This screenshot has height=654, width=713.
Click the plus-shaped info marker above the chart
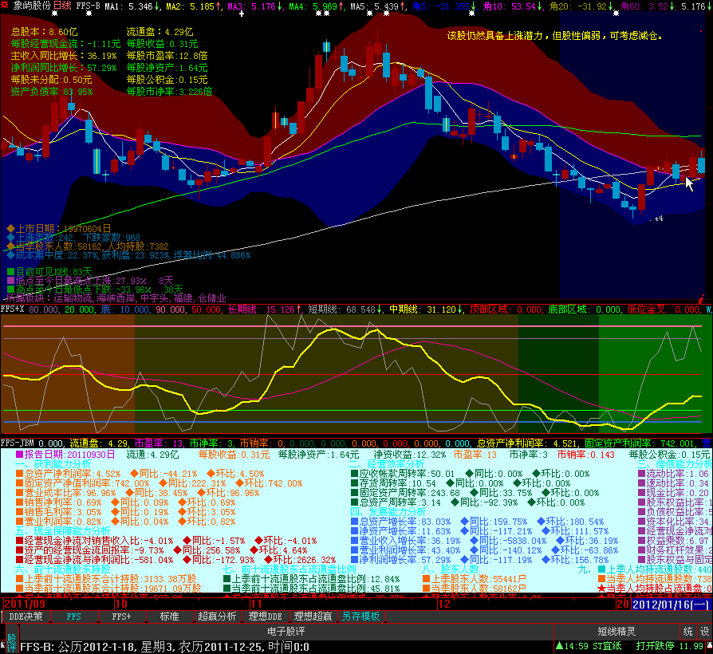[x=242, y=14]
